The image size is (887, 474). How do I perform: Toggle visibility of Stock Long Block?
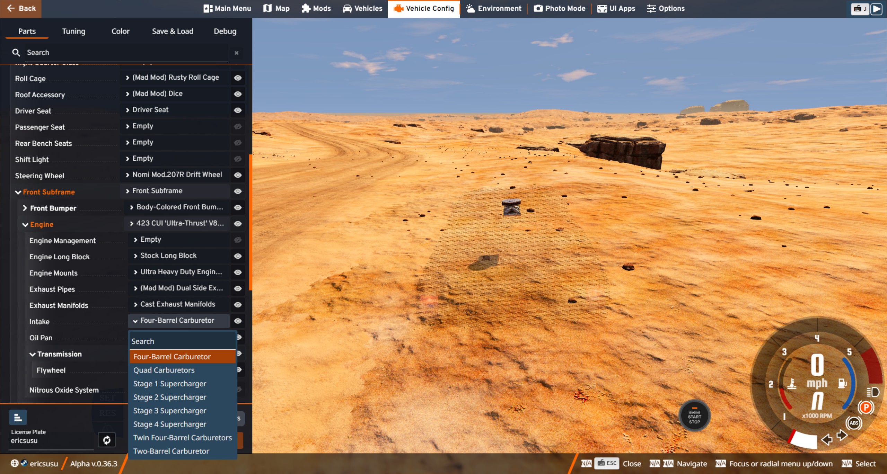pos(238,256)
